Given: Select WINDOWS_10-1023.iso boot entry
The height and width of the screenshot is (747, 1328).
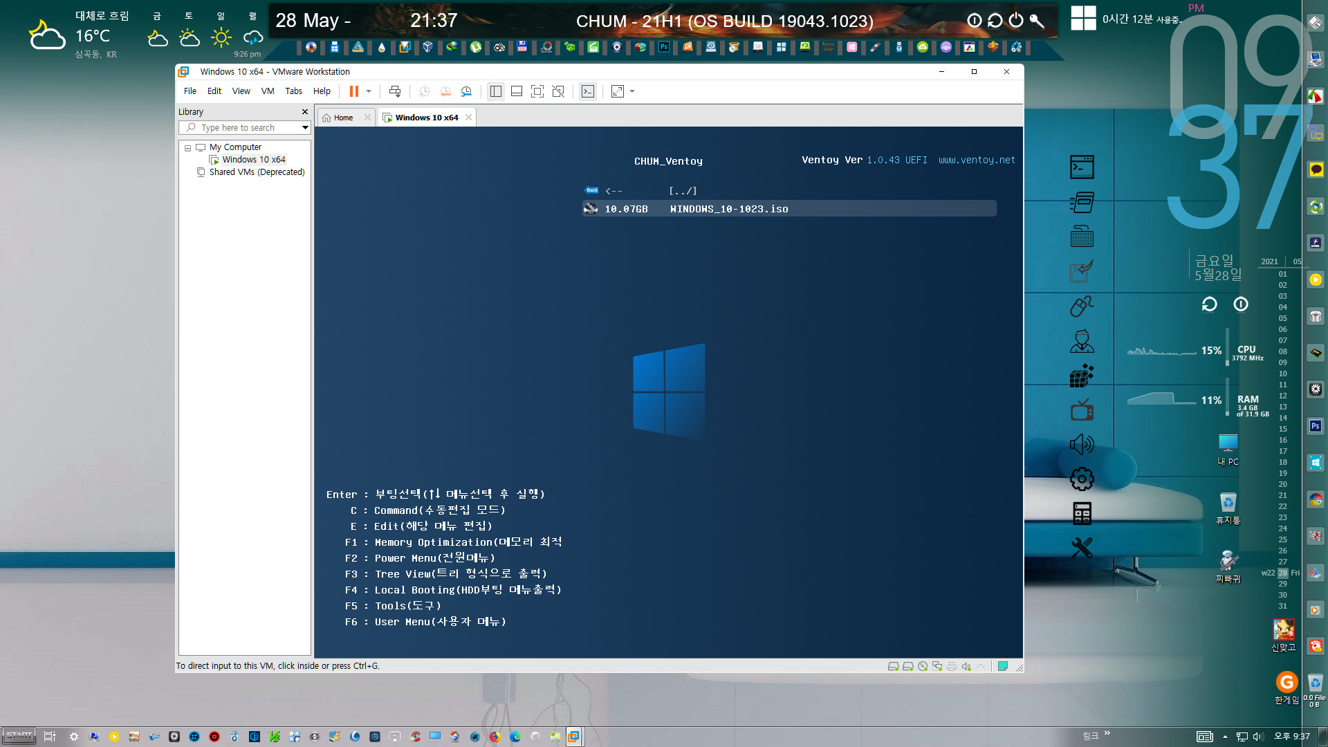Looking at the screenshot, I should click(x=789, y=209).
